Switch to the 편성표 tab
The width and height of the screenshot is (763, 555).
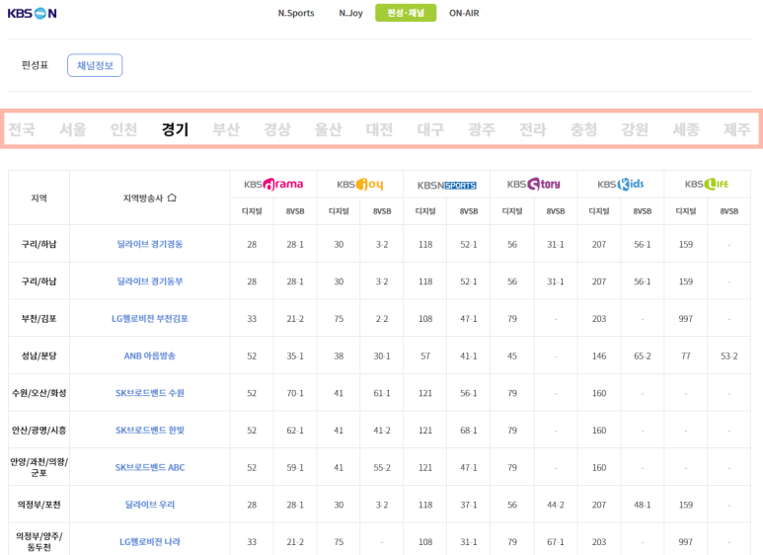click(35, 65)
